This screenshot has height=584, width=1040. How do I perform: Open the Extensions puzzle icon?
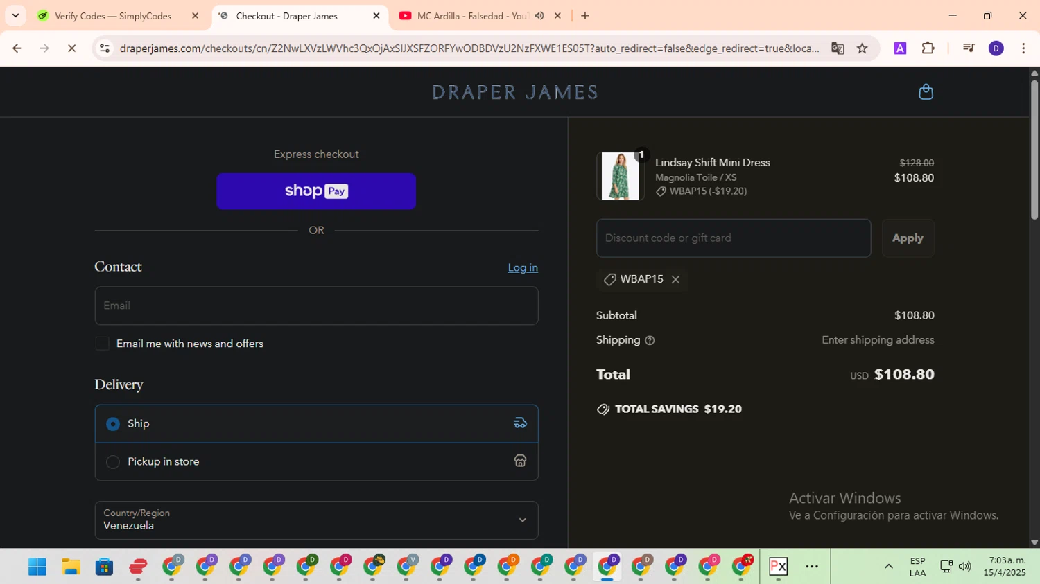pos(928,48)
